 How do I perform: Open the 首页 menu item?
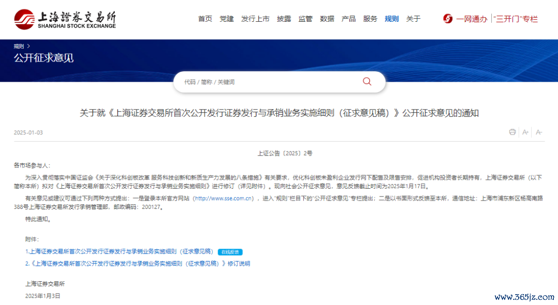tap(205, 19)
